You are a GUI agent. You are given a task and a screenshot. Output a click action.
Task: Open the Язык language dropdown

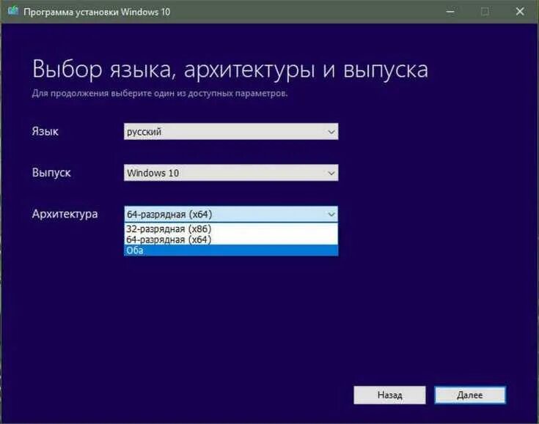pyautogui.click(x=231, y=132)
